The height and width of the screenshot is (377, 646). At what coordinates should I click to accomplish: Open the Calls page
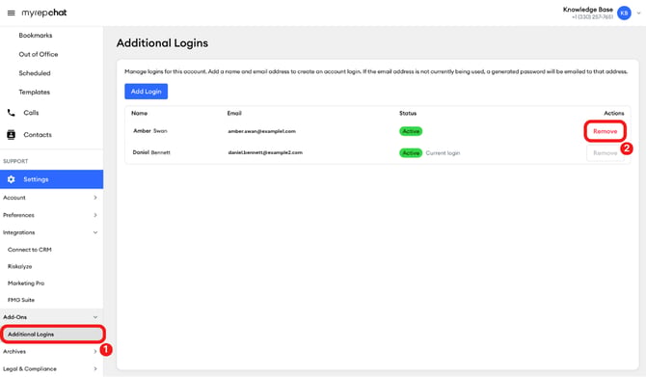[31, 113]
